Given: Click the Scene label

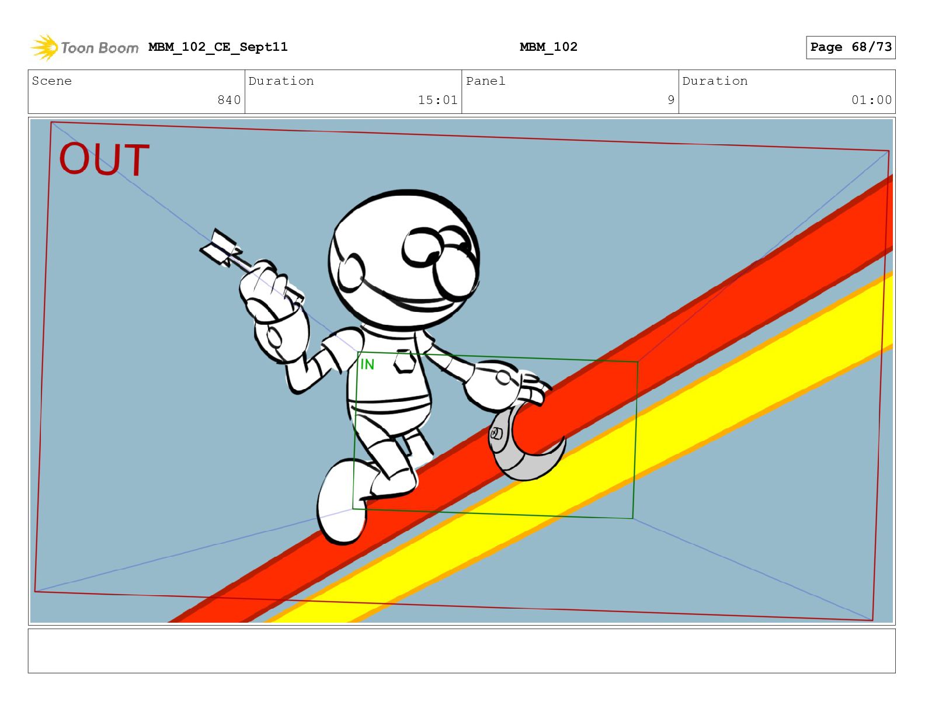Looking at the screenshot, I should tap(52, 81).
